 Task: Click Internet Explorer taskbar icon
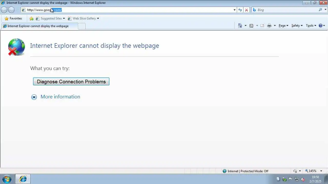[x=23, y=179]
